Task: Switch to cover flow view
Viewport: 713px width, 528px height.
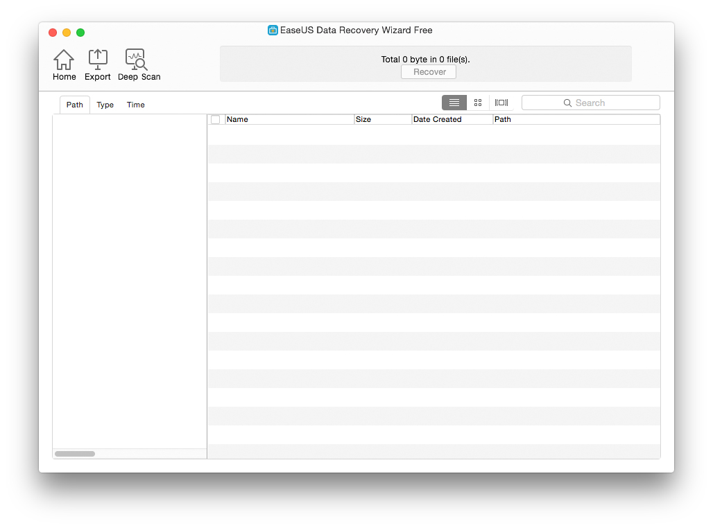Action: (501, 103)
